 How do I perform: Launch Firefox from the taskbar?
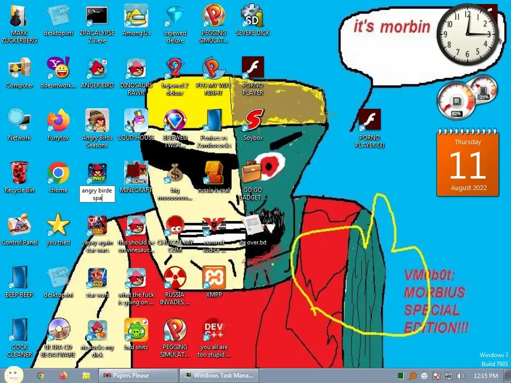tap(63, 376)
